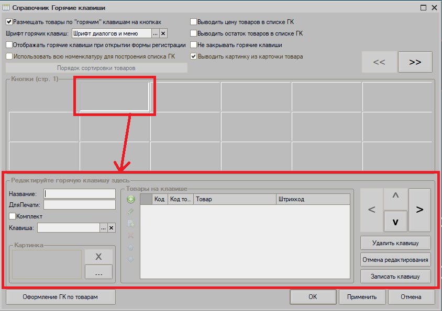This screenshot has width=442, height=311.
Task: Remove picture with the X button
Action: coord(98,257)
